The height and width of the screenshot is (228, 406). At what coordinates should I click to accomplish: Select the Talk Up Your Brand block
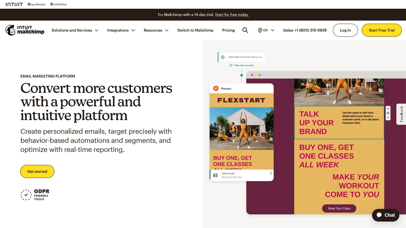pyautogui.click(x=339, y=123)
